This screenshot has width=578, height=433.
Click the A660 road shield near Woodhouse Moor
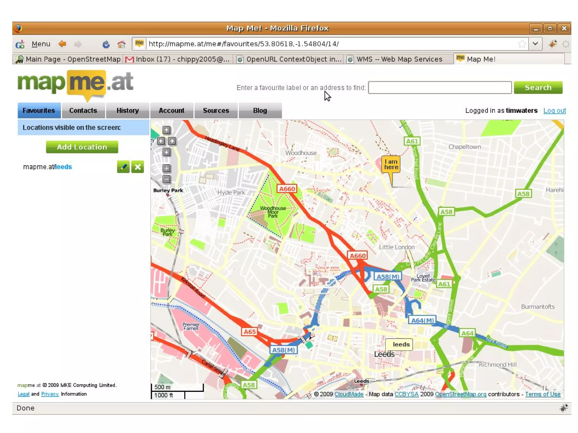pyautogui.click(x=287, y=189)
